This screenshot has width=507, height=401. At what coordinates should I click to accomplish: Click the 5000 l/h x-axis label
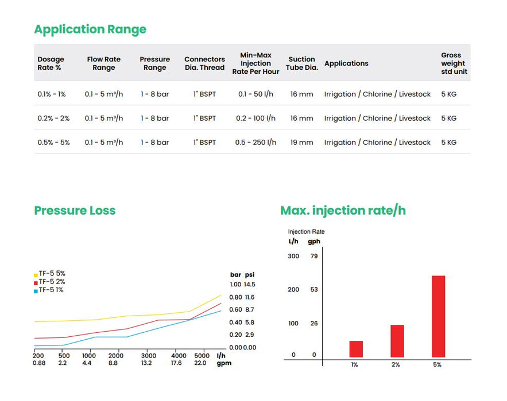pos(202,356)
